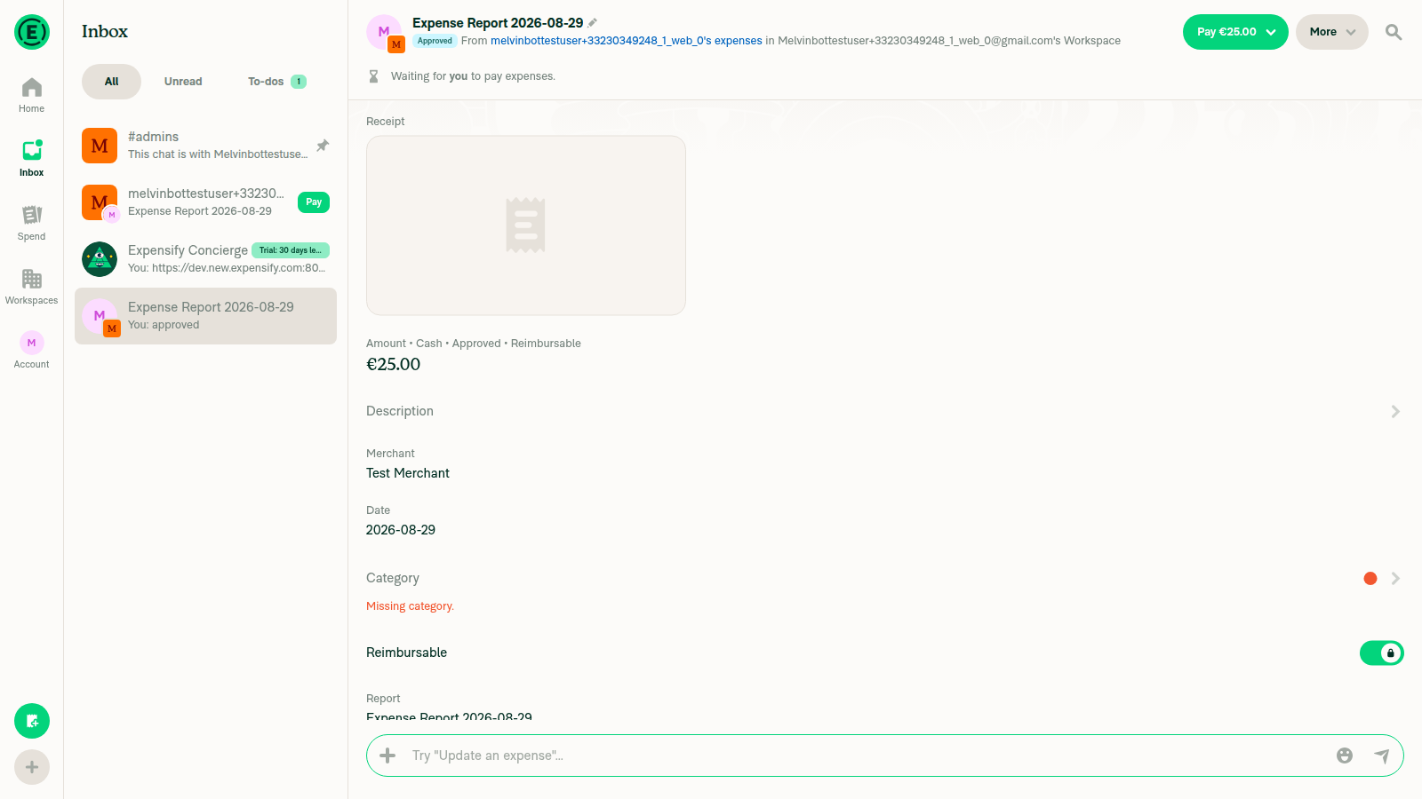Open the Spend section
The height and width of the screenshot is (799, 1422).
[x=32, y=223]
